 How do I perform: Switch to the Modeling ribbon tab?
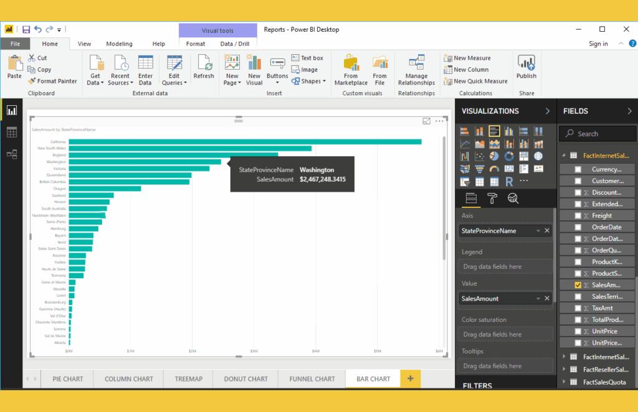click(x=119, y=44)
